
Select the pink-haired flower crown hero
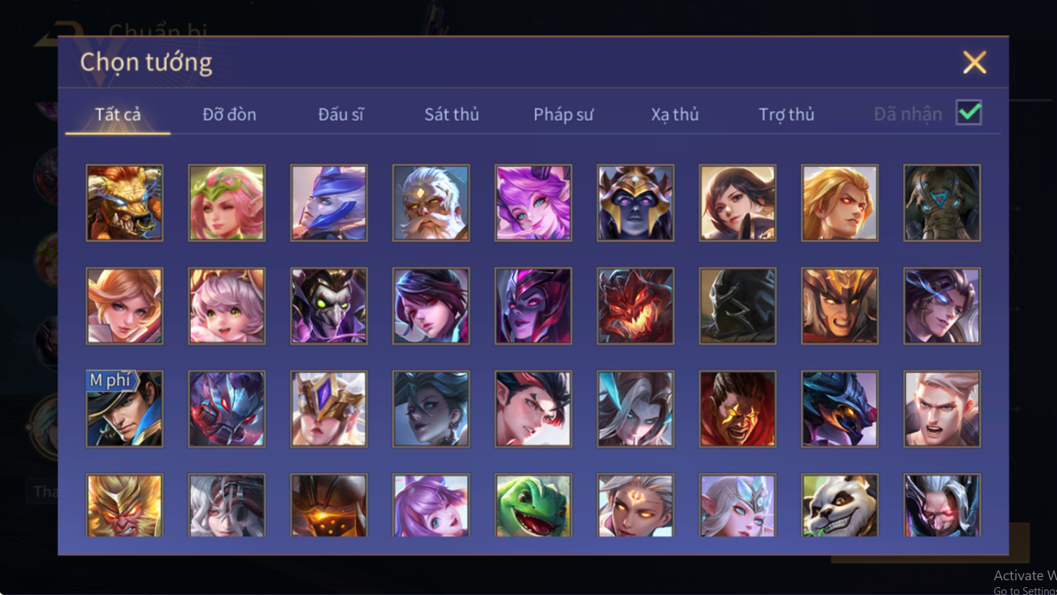[227, 203]
